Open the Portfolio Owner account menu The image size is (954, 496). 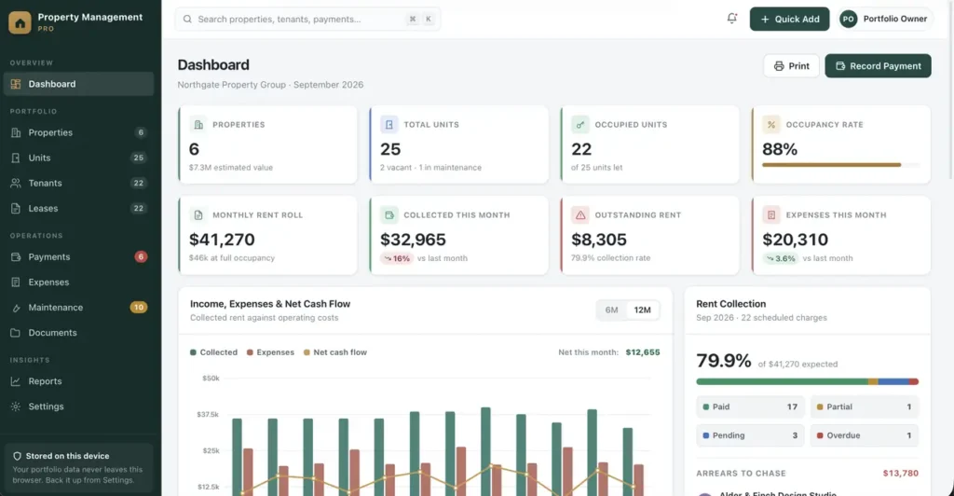click(884, 19)
